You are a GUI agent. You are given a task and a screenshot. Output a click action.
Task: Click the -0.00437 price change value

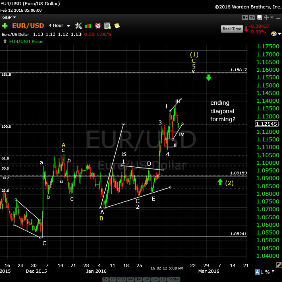259,26
